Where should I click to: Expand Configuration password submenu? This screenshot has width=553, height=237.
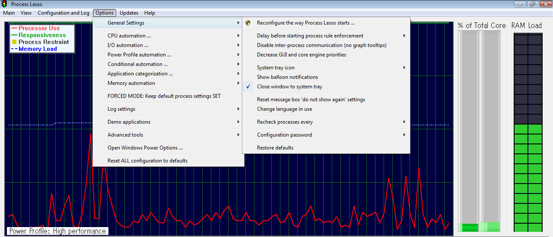(x=326, y=135)
